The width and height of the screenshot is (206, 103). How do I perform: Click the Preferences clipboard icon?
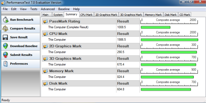tap(5, 64)
